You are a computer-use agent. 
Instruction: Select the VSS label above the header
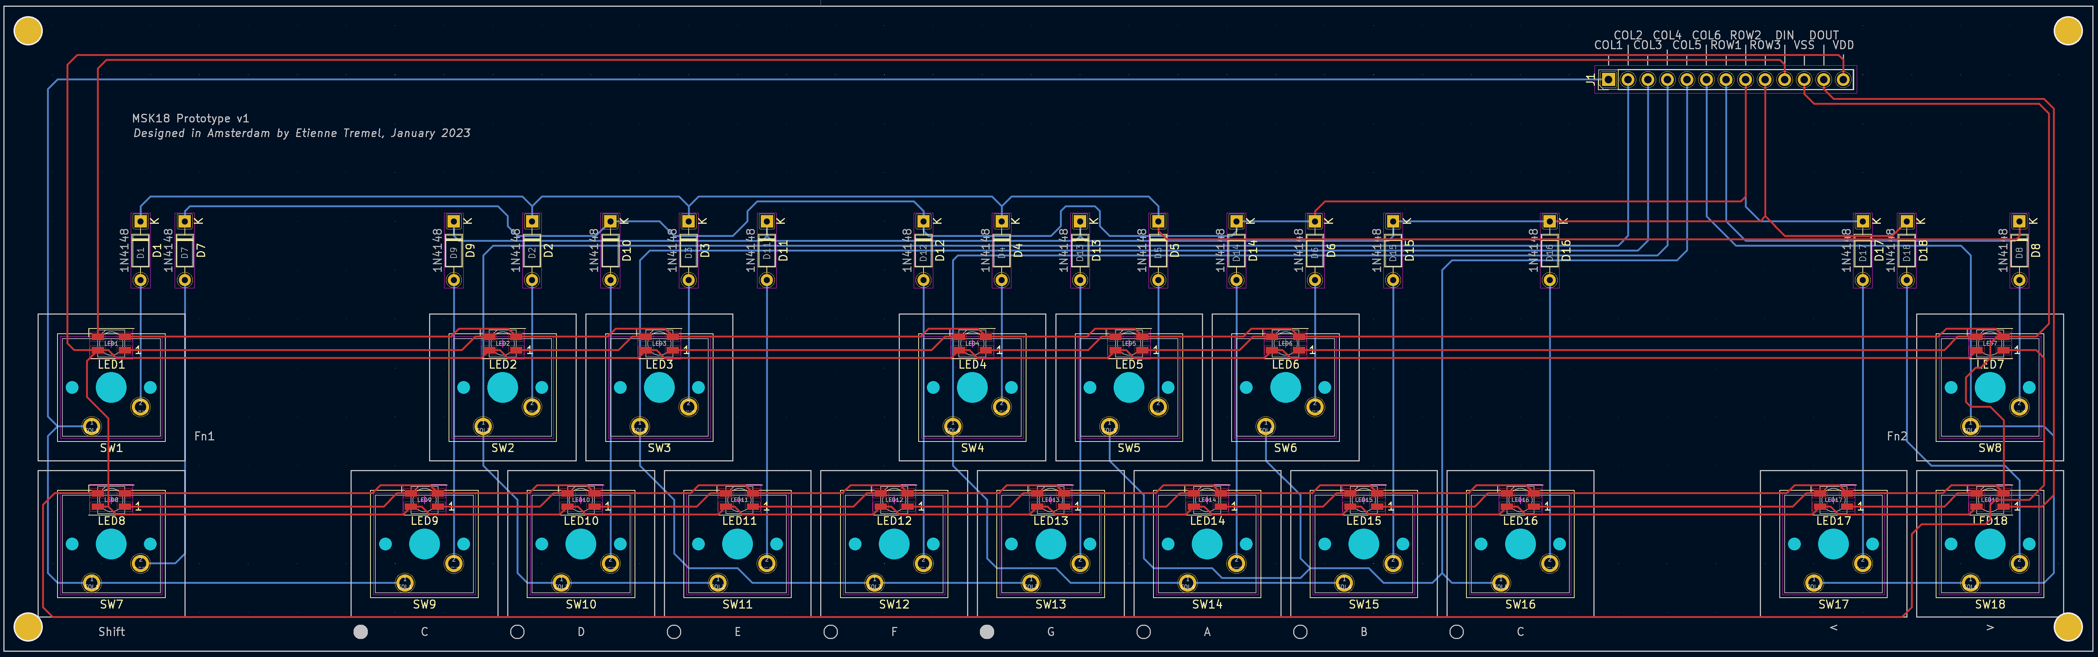tap(1804, 45)
